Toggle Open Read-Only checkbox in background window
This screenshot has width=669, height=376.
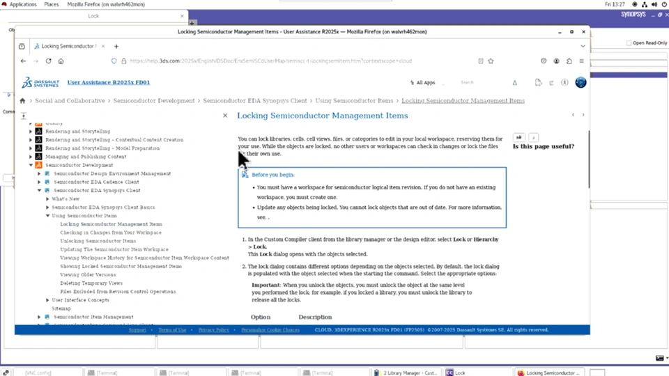pos(629,43)
